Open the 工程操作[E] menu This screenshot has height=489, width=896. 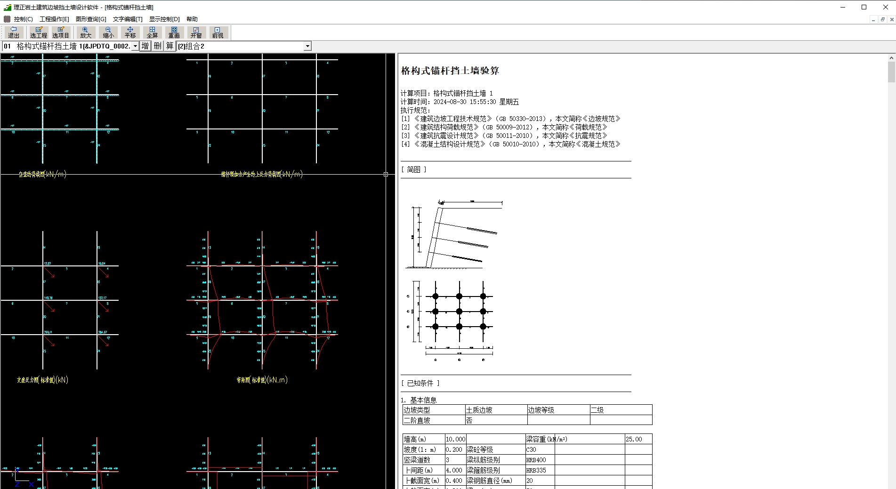54,19
